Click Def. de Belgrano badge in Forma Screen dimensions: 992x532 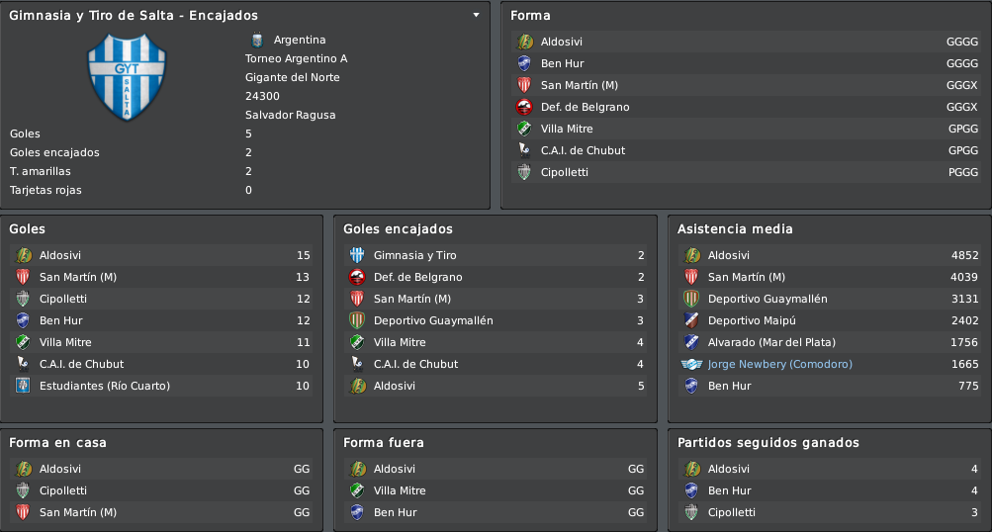tap(524, 107)
